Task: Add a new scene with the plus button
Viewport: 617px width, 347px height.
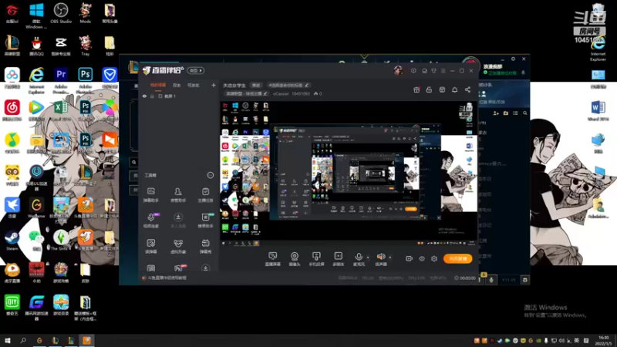Action: pyautogui.click(x=214, y=85)
